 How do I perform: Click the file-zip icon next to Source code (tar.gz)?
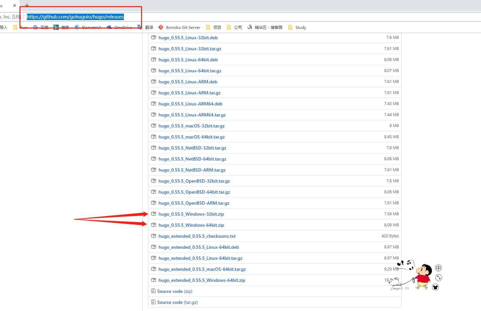(153, 302)
